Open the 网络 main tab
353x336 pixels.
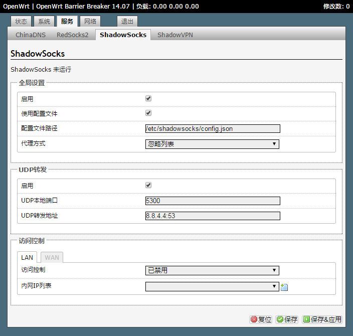(90, 22)
